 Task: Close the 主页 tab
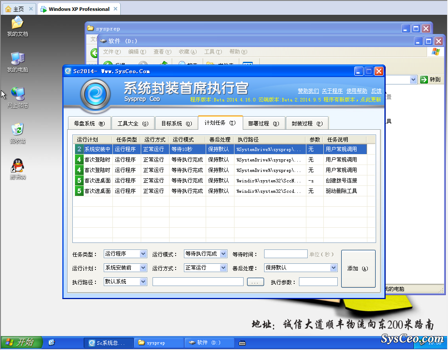point(31,9)
